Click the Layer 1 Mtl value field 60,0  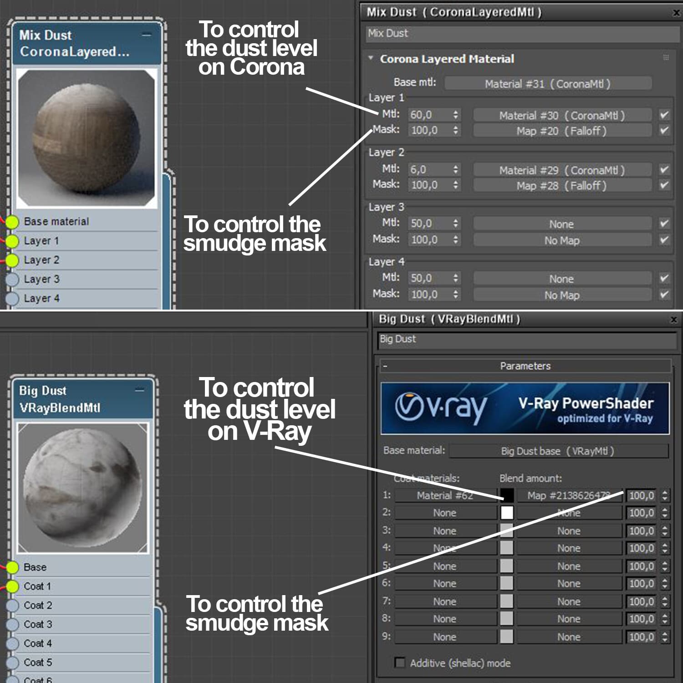[x=429, y=115]
